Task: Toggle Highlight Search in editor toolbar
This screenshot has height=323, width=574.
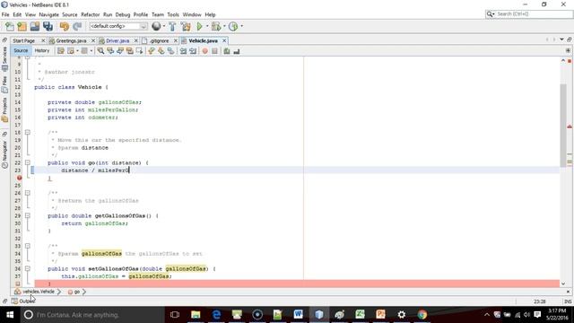Action: (129, 51)
